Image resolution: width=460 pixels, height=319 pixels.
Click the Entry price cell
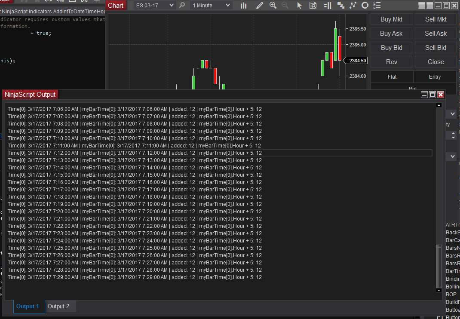coord(435,77)
